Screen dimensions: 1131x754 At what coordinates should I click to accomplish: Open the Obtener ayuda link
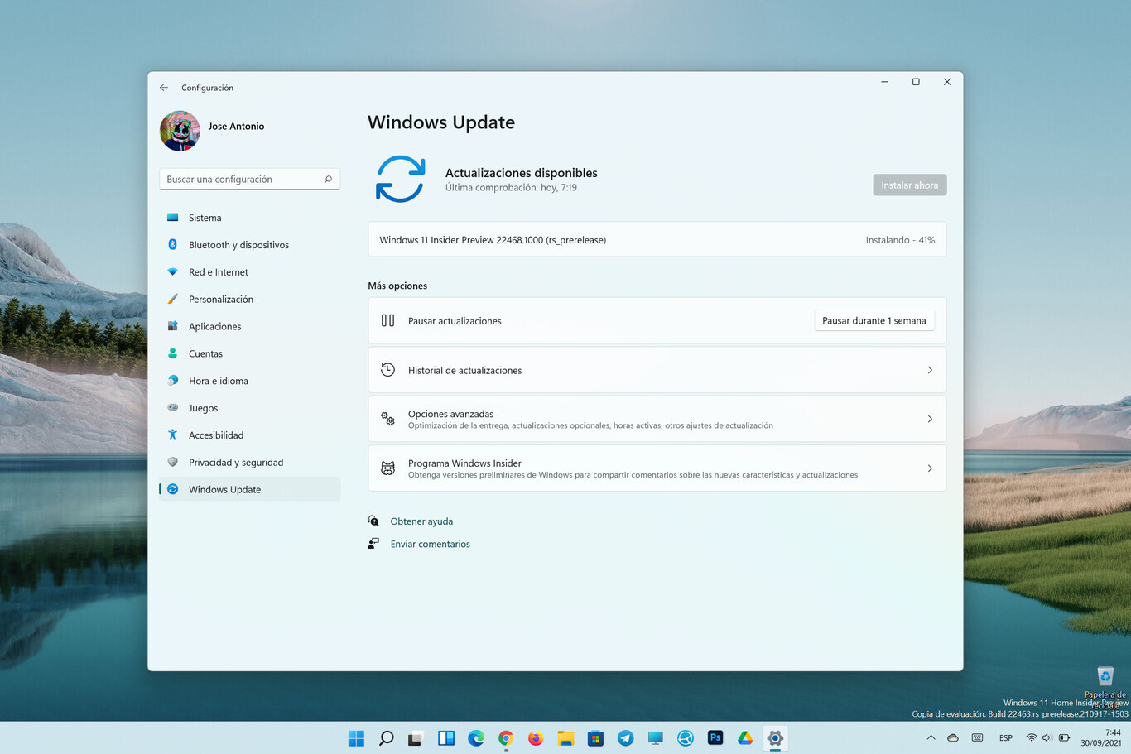tap(421, 521)
